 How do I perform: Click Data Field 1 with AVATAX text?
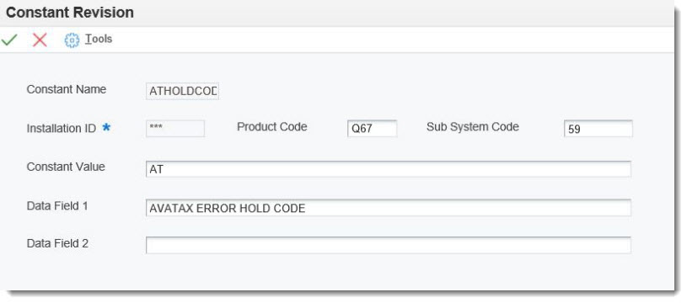coord(389,208)
